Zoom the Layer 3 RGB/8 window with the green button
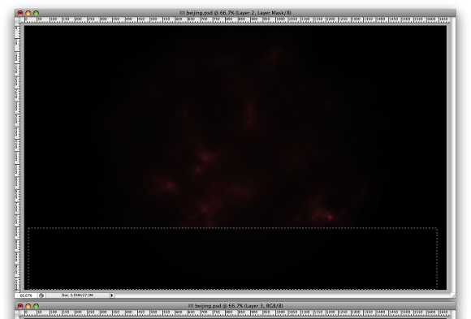The height and width of the screenshot is (319, 471). tap(37, 306)
